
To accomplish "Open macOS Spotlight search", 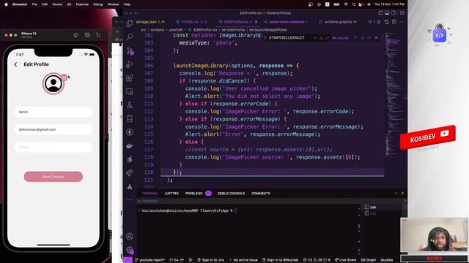I will (354, 4).
